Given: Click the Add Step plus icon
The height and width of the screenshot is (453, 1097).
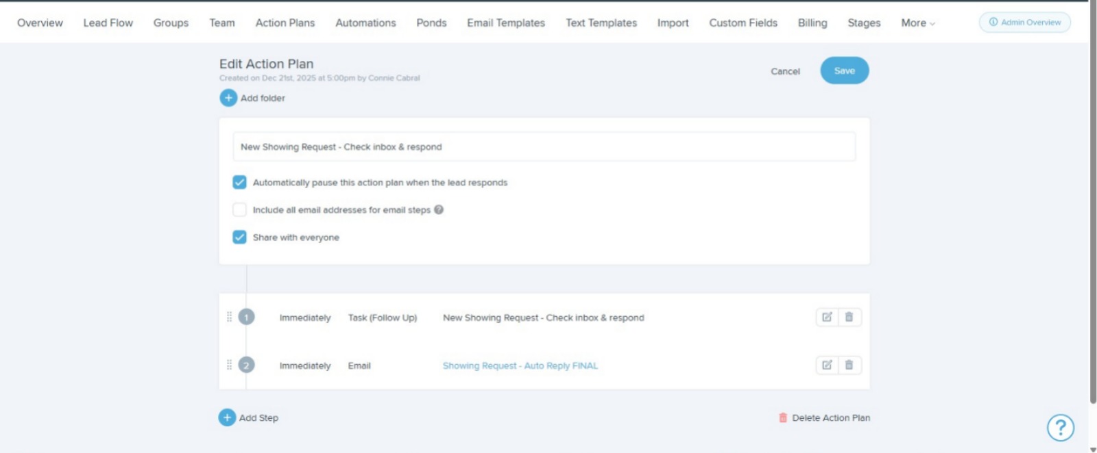Looking at the screenshot, I should coord(227,417).
